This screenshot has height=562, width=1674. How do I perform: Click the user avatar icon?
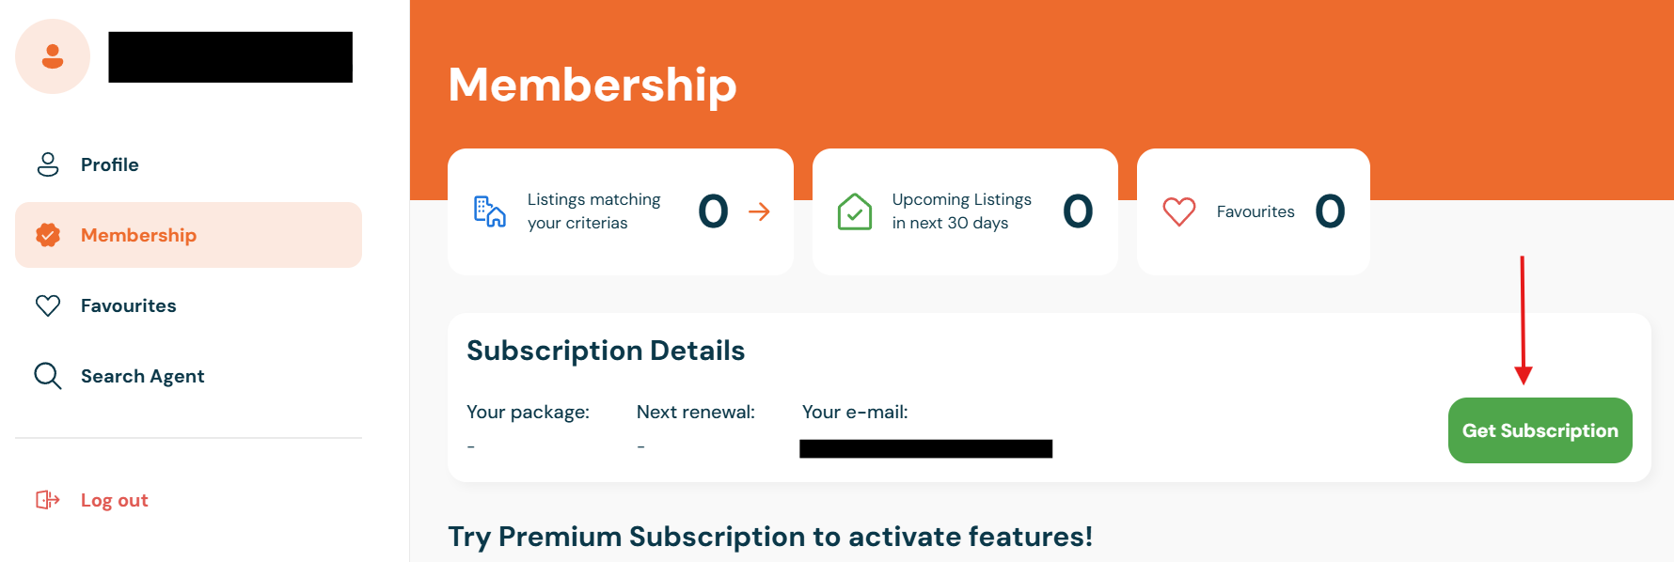pyautogui.click(x=53, y=56)
